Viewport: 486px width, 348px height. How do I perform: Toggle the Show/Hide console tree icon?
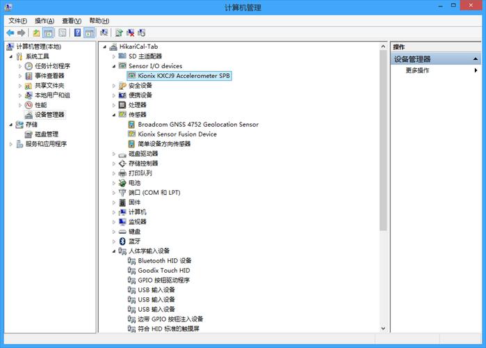48,33
